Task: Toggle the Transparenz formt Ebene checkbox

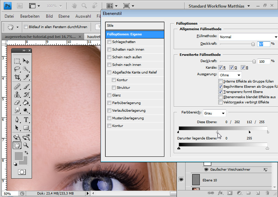Action: tap(221, 92)
